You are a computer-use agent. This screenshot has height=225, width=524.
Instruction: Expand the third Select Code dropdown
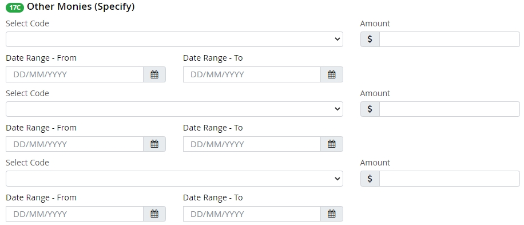[174, 179]
